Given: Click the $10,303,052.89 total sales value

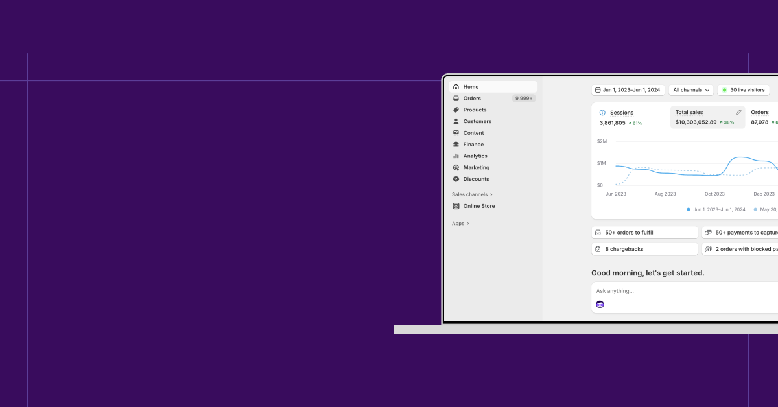Looking at the screenshot, I should pyautogui.click(x=696, y=122).
